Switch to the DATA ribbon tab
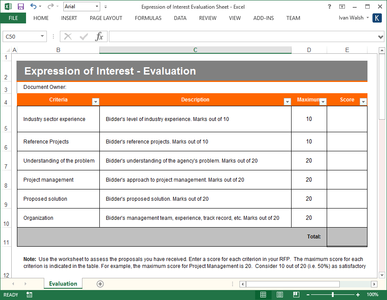This screenshot has height=300, width=387. click(180, 18)
